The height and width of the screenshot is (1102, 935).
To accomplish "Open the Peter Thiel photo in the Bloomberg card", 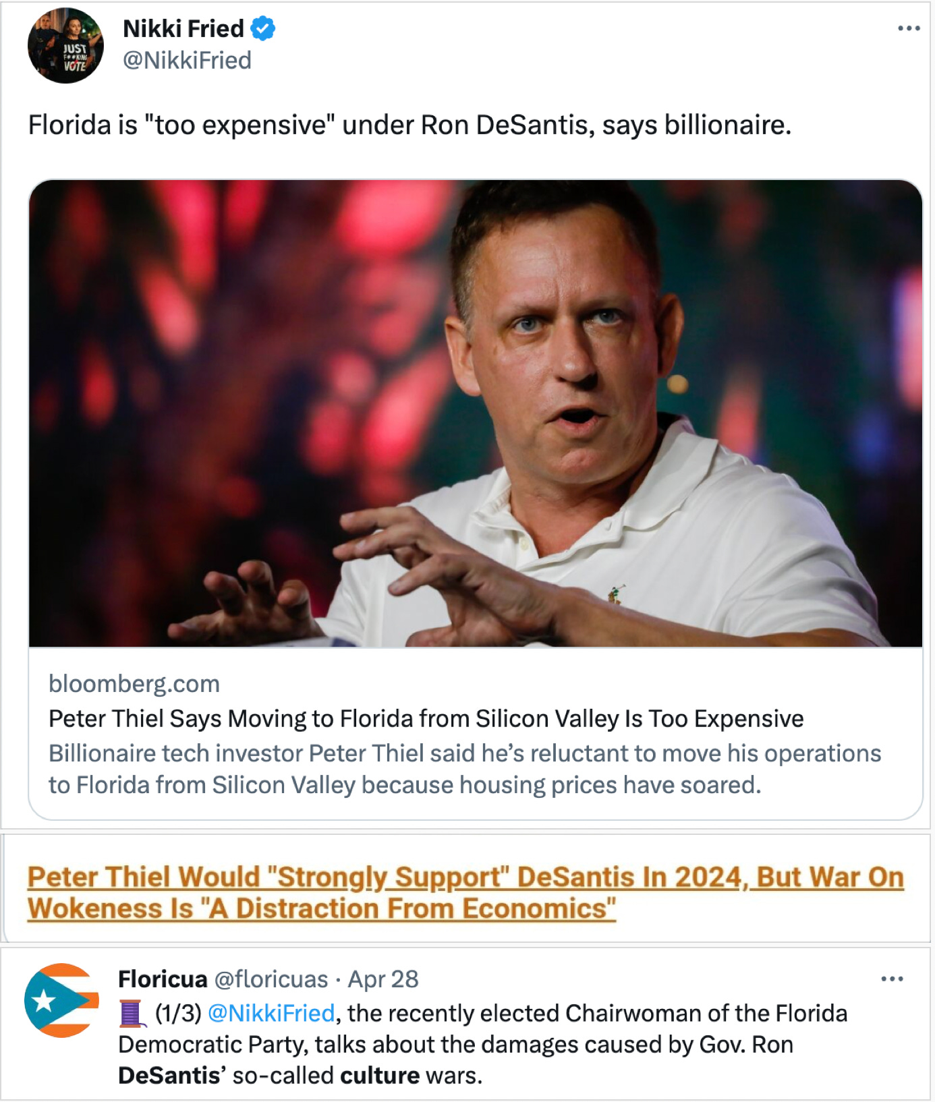I will pos(475,413).
